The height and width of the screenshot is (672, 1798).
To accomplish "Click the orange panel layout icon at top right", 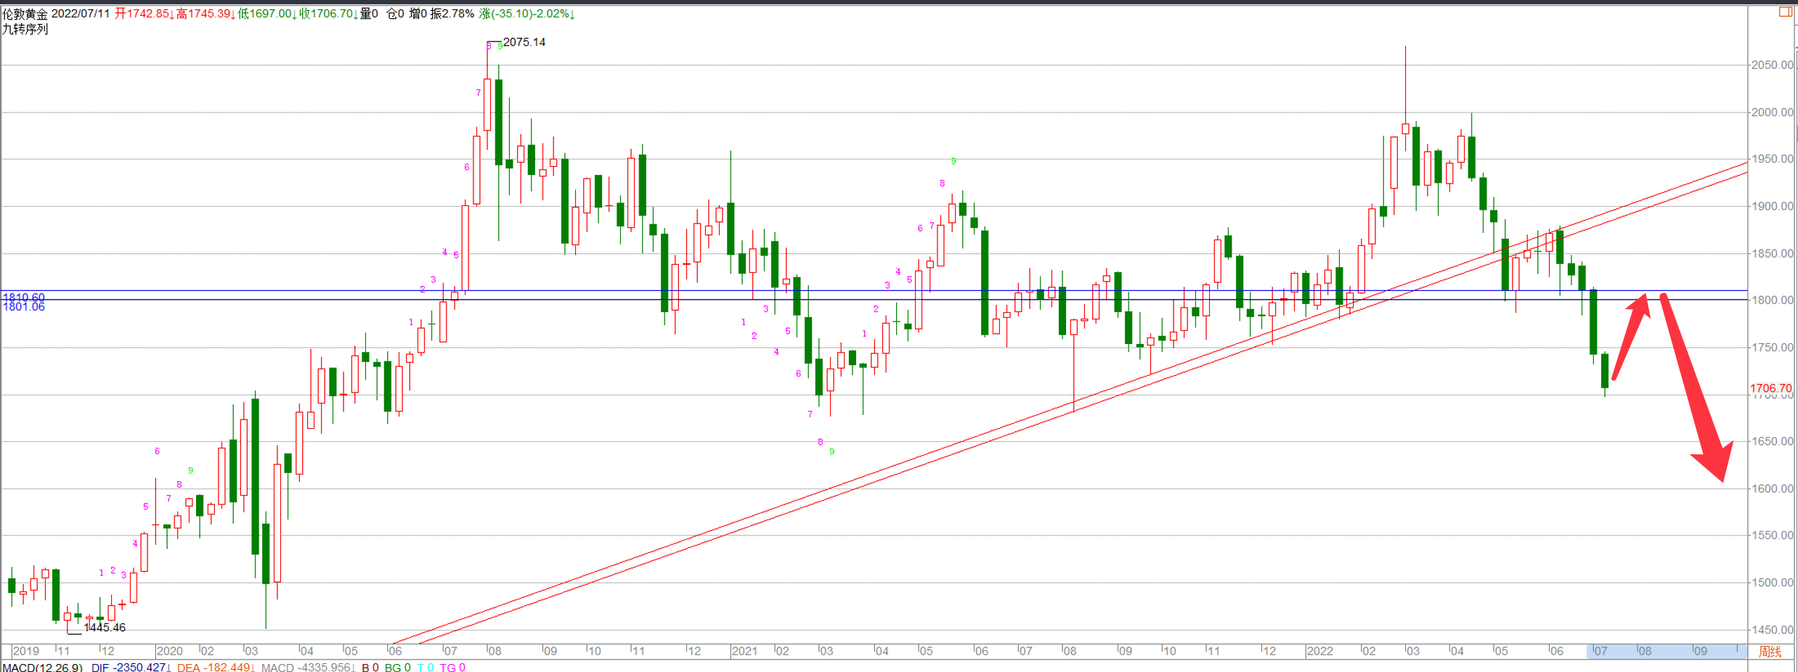I will click(1785, 12).
